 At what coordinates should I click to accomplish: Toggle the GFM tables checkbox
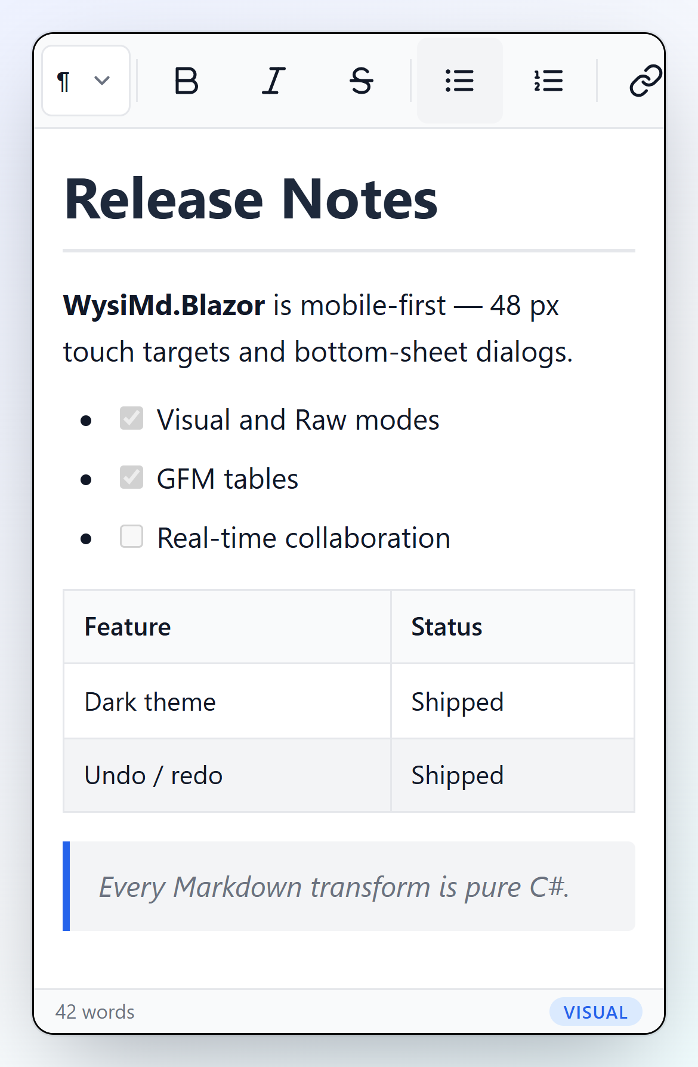coord(131,477)
